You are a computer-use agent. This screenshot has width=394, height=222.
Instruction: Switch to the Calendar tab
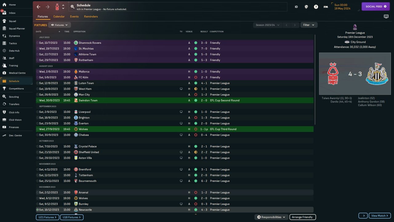tap(59, 17)
